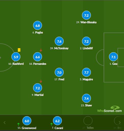Viewport: 124px width, 131px height.
Task: Show next substitutes with right chevron
Action: tap(120, 123)
